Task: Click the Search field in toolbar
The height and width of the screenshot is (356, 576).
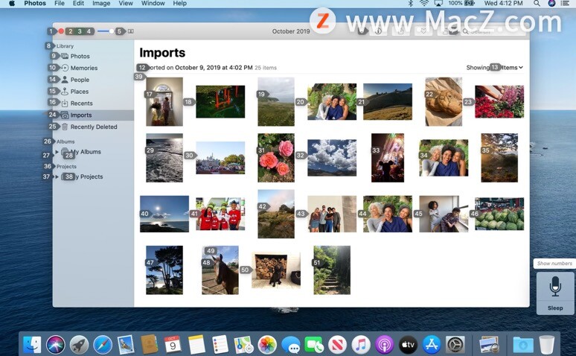Action: pyautogui.click(x=492, y=31)
